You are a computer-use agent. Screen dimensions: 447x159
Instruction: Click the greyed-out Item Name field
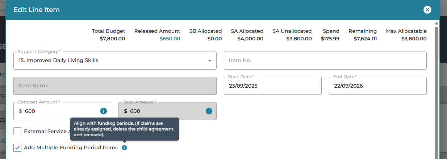click(115, 86)
